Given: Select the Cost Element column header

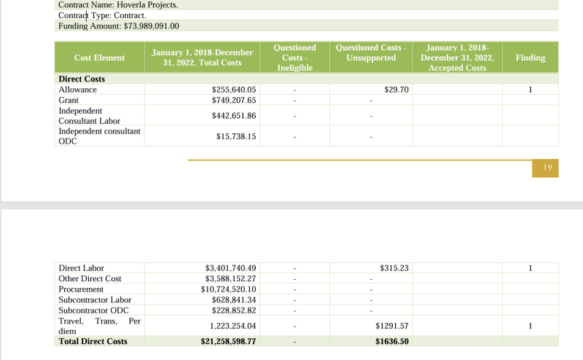Looking at the screenshot, I should pyautogui.click(x=99, y=58).
